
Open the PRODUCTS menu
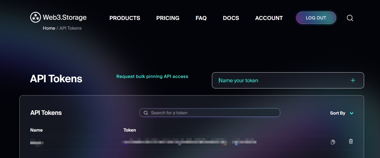point(125,18)
